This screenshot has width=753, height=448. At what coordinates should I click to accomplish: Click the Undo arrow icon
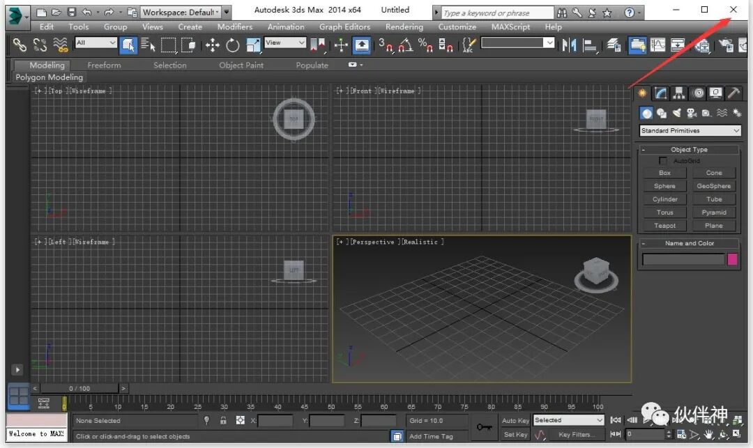coord(87,13)
